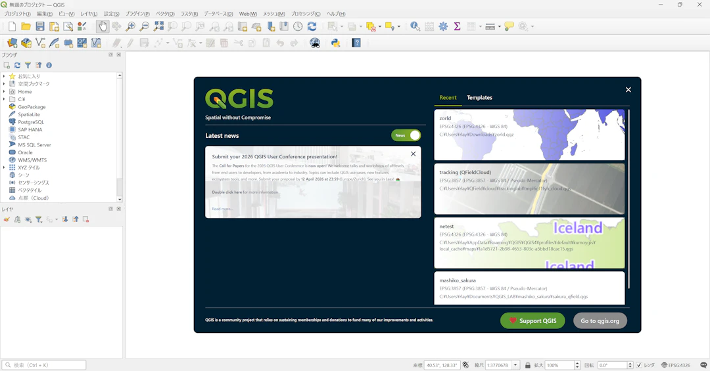Increase the 拡大 magnifier value stepper
710x371 pixels.
577,363
